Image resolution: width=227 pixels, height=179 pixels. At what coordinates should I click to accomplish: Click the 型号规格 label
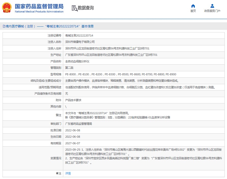click(x=56, y=74)
